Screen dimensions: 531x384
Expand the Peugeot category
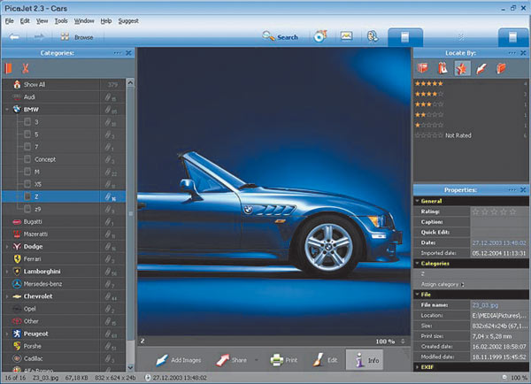7,334
